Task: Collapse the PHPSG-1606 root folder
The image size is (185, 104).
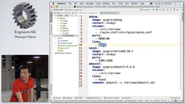Action: point(53,16)
